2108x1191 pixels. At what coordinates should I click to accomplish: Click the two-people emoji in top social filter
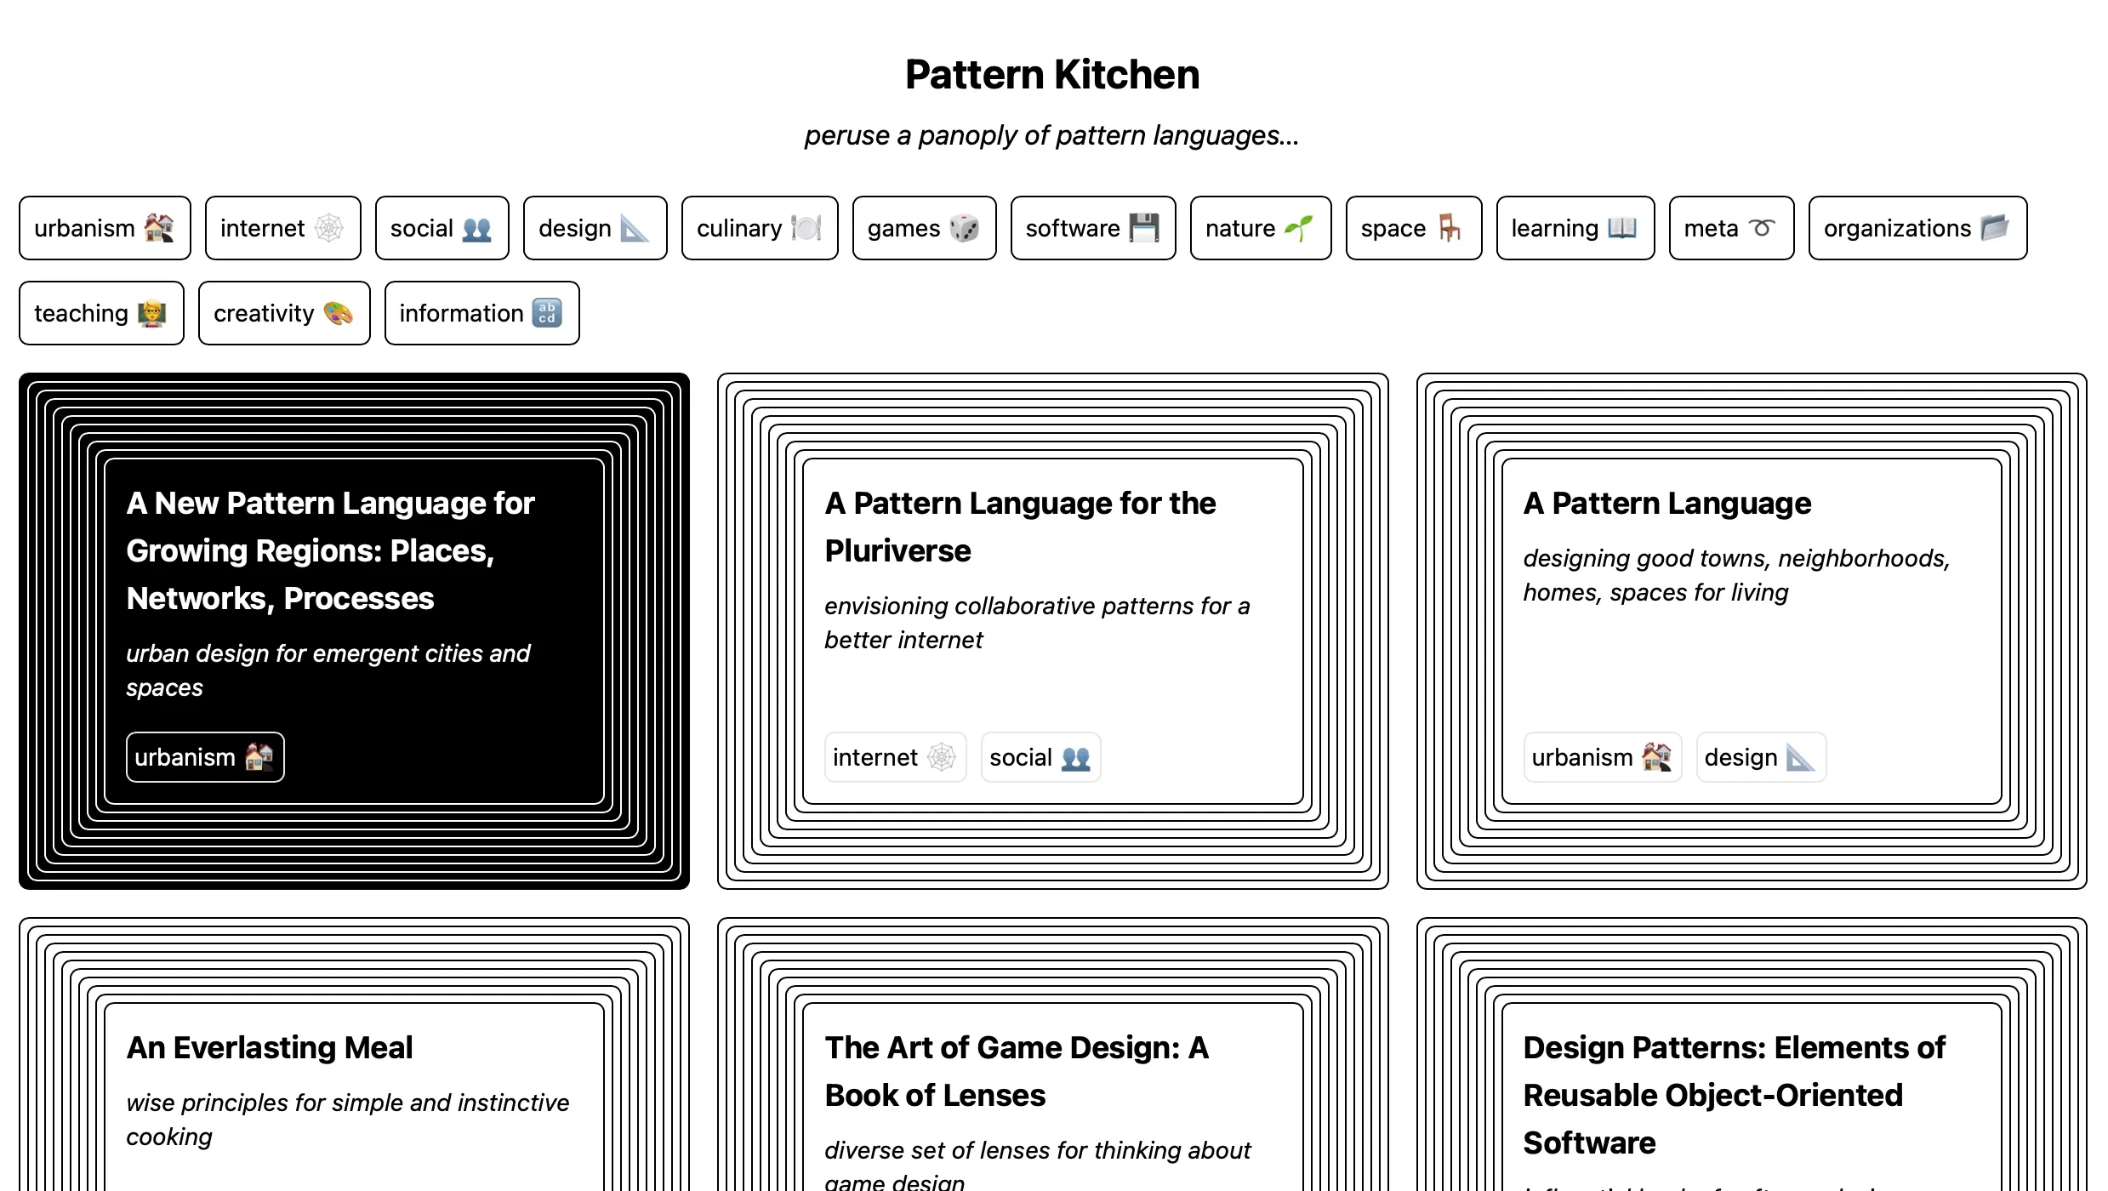pos(476,228)
